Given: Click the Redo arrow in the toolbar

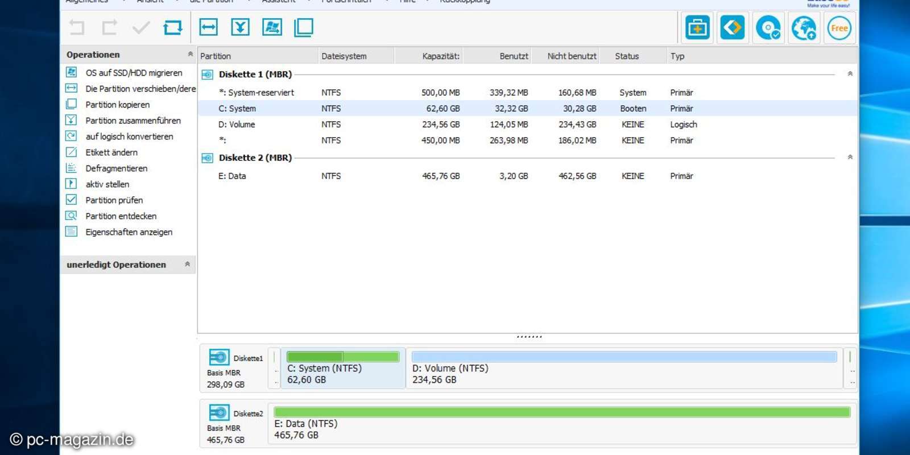Looking at the screenshot, I should 109,27.
